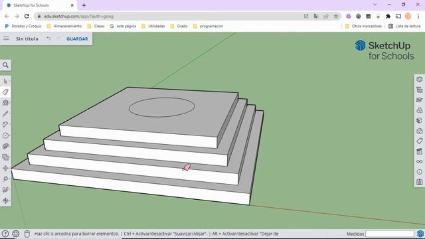Open the Scenes clapperboard panel

pos(419,151)
